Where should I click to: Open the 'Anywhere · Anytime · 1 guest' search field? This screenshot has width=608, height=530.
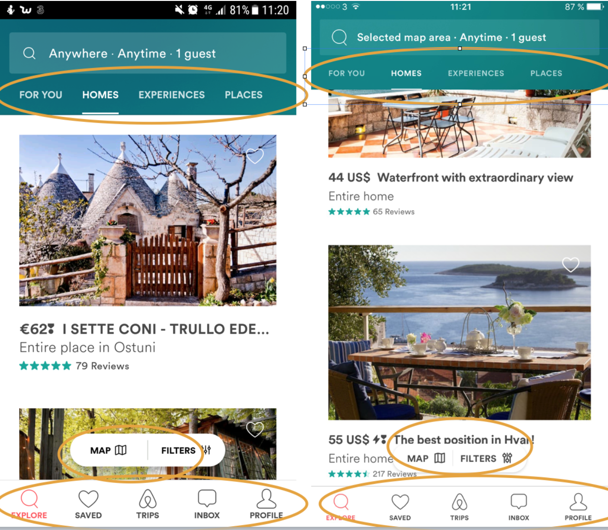(x=148, y=54)
